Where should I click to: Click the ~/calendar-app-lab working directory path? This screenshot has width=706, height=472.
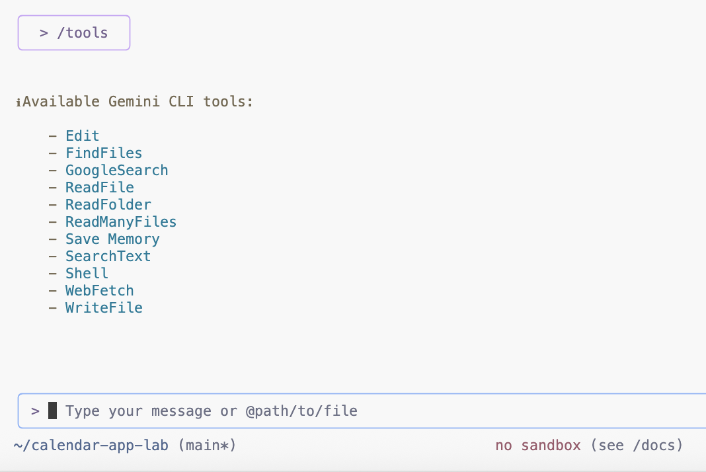92,446
